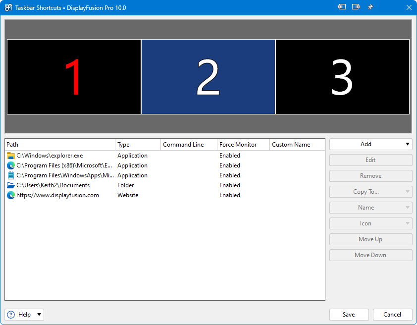Select monitor 3 in the layout preview
Viewport: 417px width, 325px height.
pyautogui.click(x=342, y=77)
